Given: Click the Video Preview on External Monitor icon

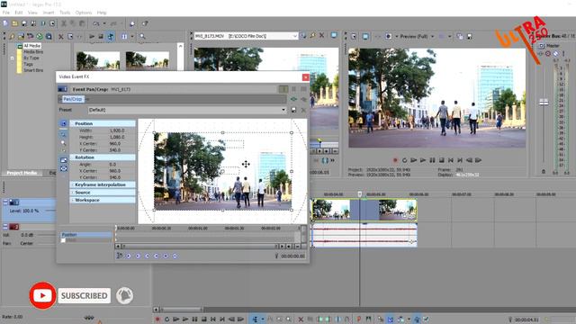Looking at the screenshot, I should (365, 36).
